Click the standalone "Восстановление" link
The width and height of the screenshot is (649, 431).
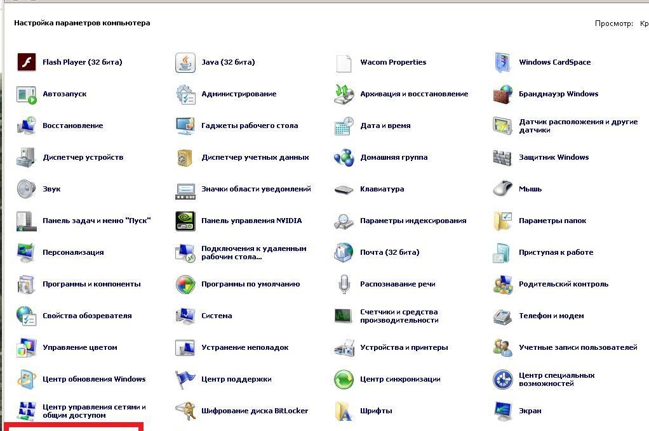coord(73,125)
